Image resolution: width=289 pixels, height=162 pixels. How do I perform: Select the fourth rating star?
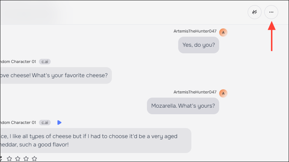[34, 159]
